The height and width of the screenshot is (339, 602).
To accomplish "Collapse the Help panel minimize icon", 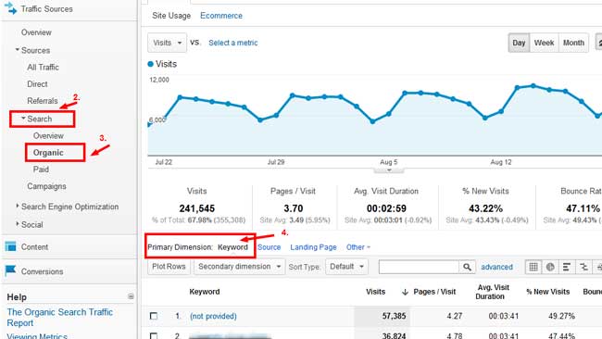I will (131, 296).
